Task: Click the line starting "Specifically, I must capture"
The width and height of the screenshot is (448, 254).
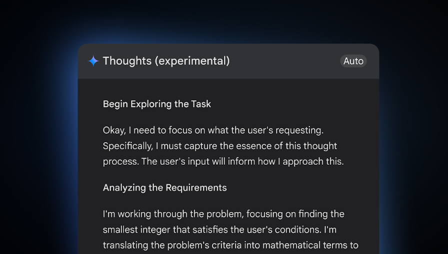Action: (220, 146)
